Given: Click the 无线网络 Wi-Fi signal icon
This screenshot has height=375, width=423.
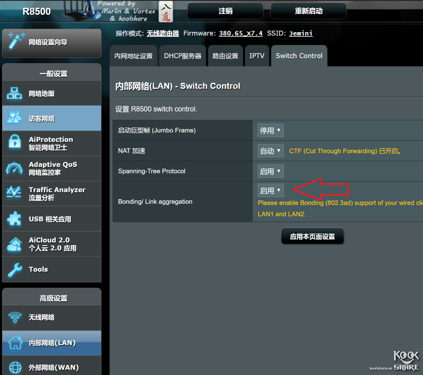Looking at the screenshot, I should click(15, 317).
